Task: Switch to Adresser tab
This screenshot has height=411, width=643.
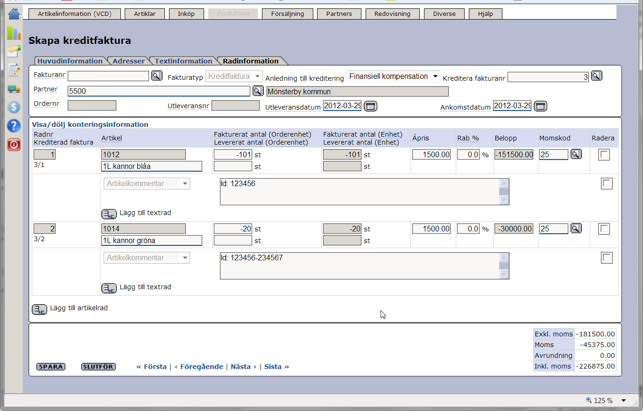Action: tap(129, 61)
